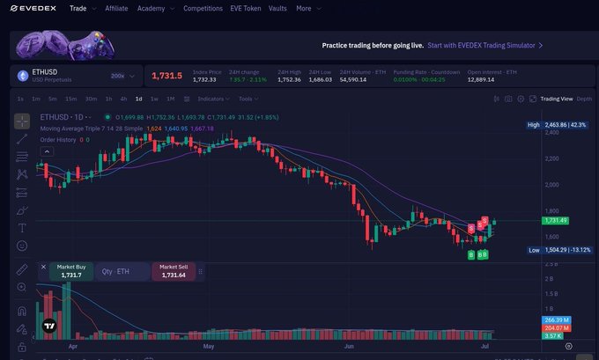
Task: Select the 15m timeframe
Action: (x=71, y=99)
